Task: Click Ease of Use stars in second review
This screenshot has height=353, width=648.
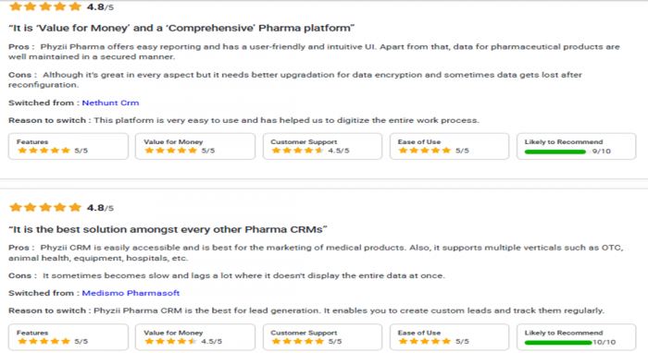Action: [x=424, y=341]
